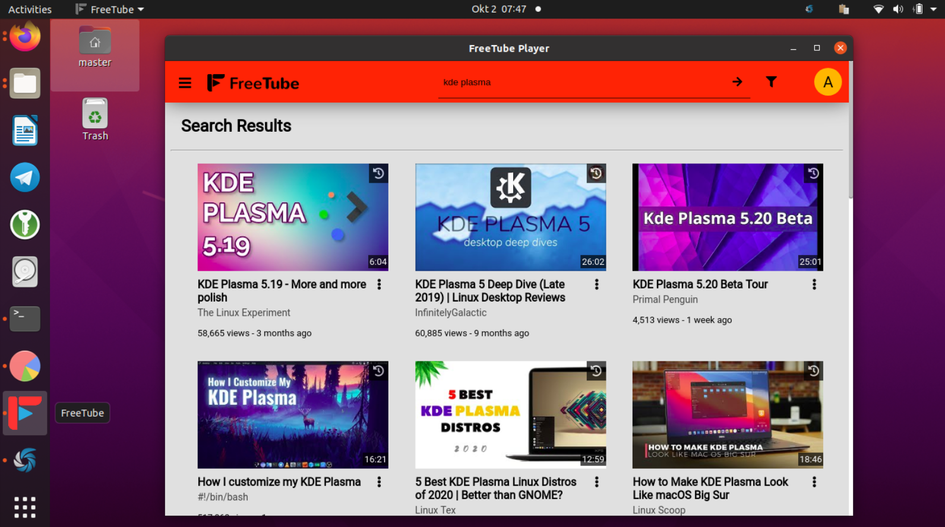
Task: Open the clipboard tray icon in top bar
Action: tap(843, 9)
